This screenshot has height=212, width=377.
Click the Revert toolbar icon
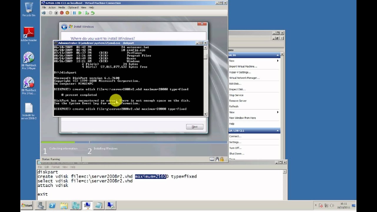click(x=92, y=13)
